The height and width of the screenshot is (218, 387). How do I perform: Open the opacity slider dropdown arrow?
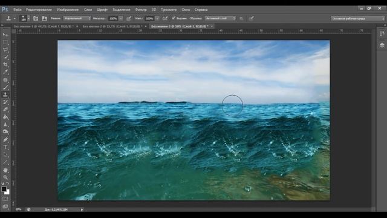121,18
